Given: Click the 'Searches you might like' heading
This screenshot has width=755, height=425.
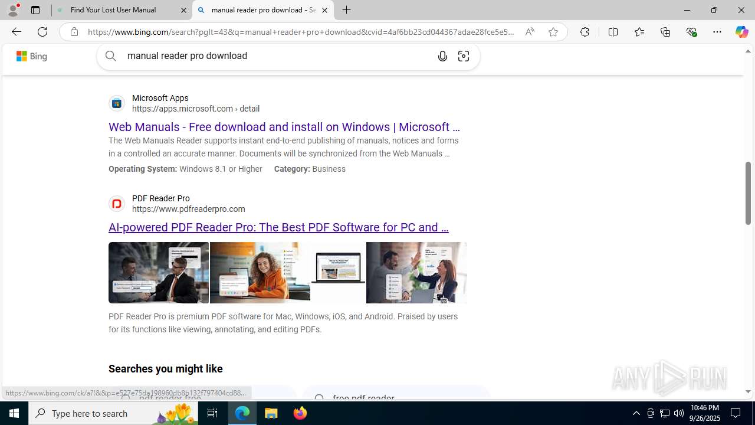Looking at the screenshot, I should point(166,369).
